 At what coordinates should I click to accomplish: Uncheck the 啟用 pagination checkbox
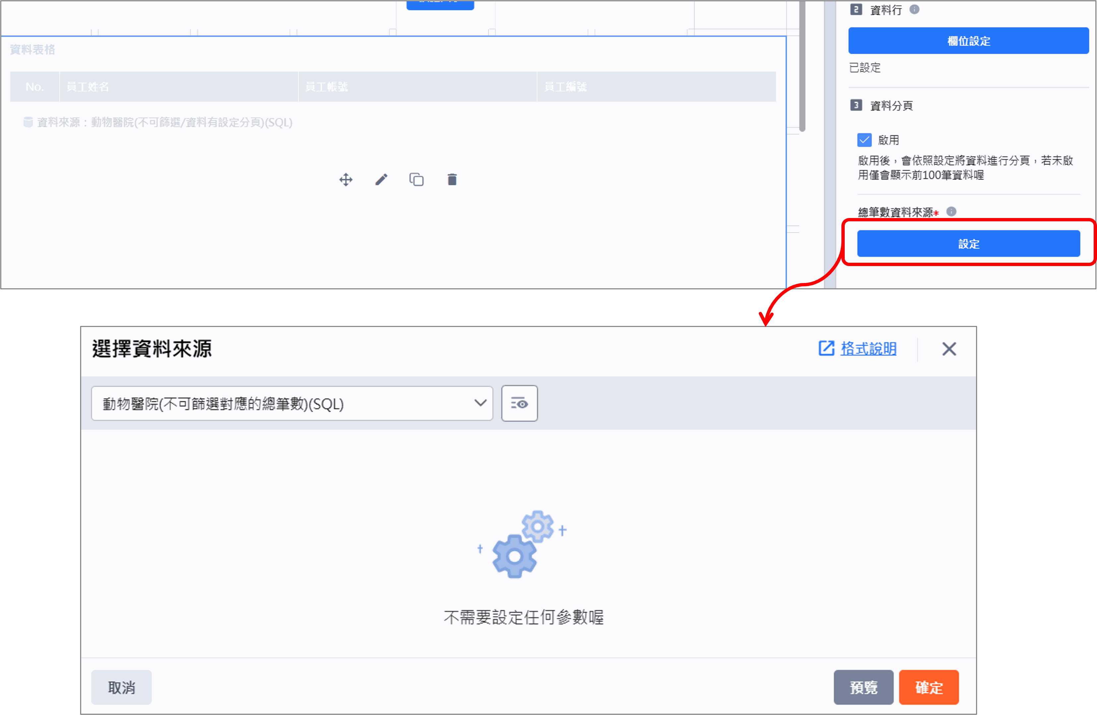[x=864, y=140]
